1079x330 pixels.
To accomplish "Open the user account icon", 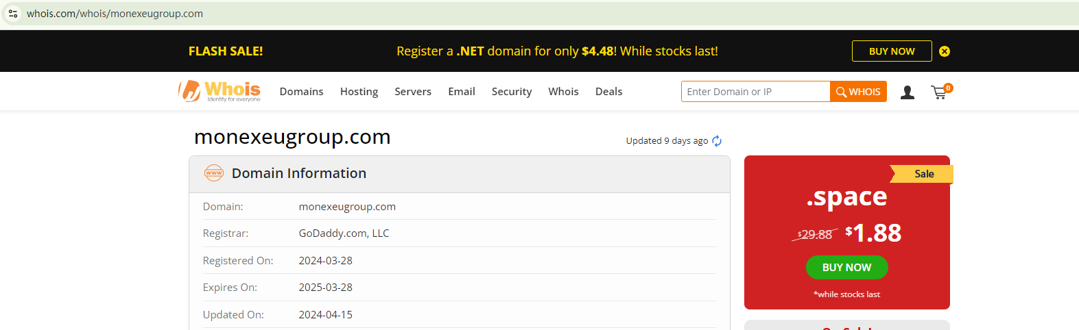I will click(908, 92).
